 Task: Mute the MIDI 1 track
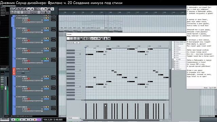[x=18, y=28]
